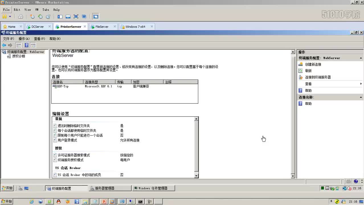Open the 查看(V) menu in console
The height and width of the screenshot is (205, 364).
point(39,39)
